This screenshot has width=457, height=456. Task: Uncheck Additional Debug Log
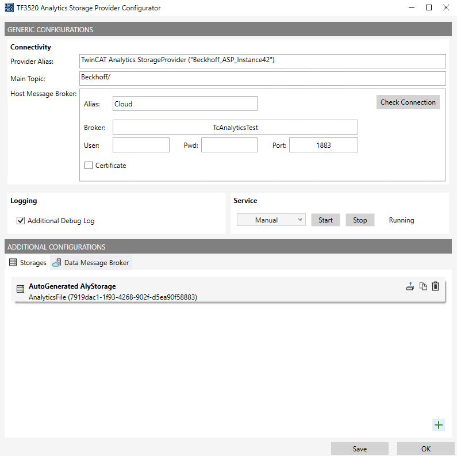[21, 221]
